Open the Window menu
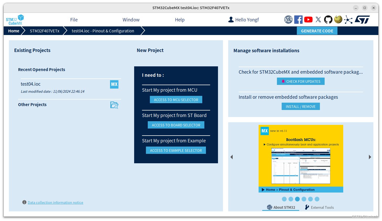Image resolution: width=382 pixels, height=221 pixels. (131, 20)
